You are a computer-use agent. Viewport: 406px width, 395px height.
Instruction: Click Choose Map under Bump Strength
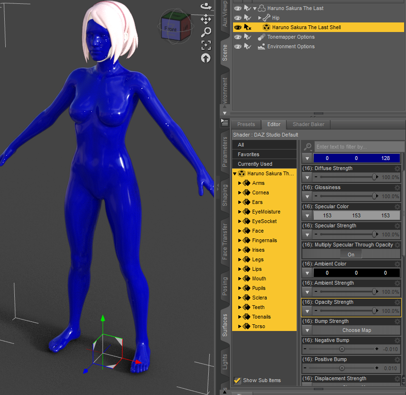click(356, 330)
